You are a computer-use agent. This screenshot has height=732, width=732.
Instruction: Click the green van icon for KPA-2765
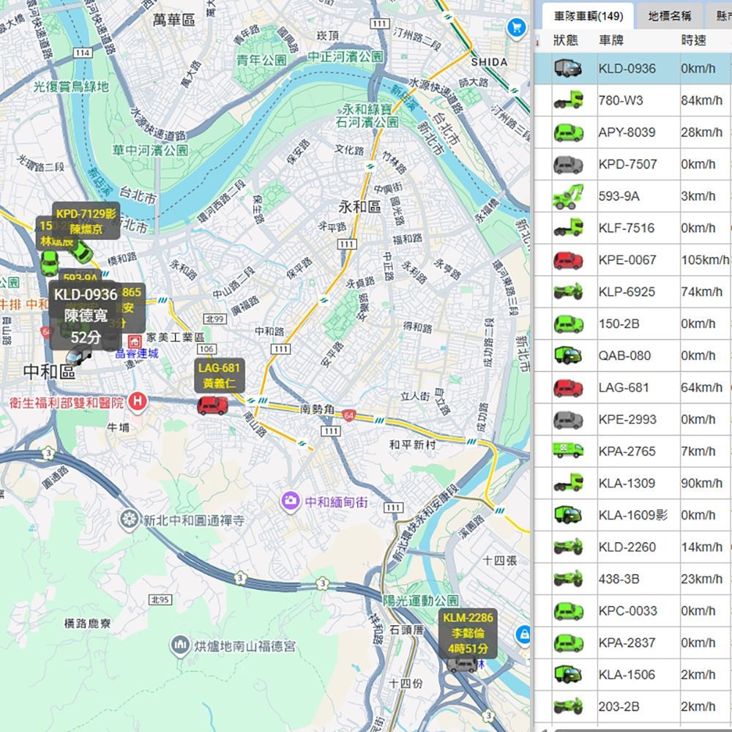pos(568,450)
